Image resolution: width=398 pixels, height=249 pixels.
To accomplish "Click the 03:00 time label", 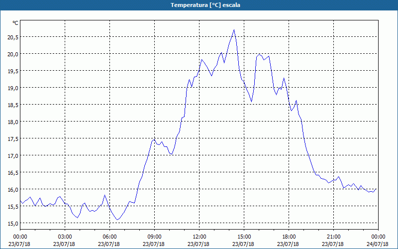I will coord(65,237).
